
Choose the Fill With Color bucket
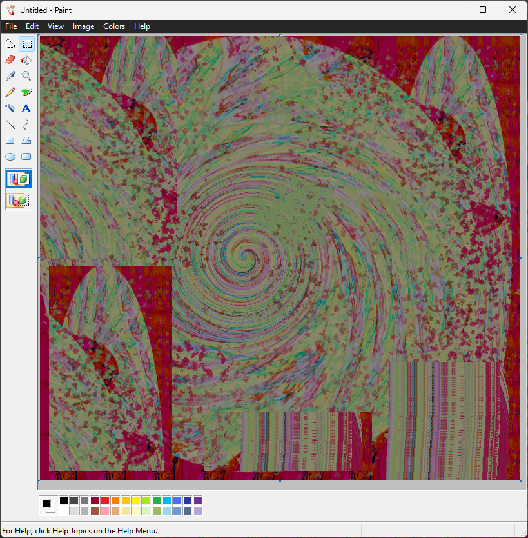[x=26, y=60]
